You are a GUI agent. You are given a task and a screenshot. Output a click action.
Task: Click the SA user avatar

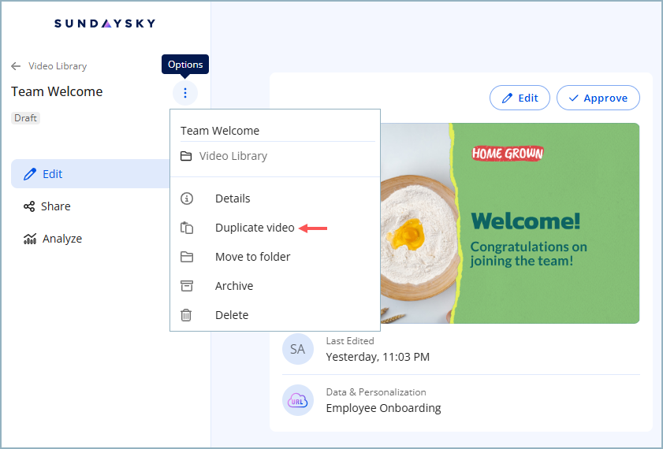(x=298, y=349)
